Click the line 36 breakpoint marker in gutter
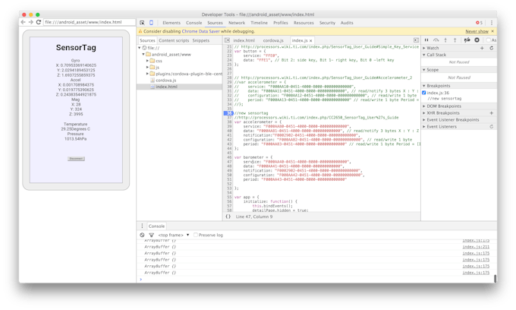The width and height of the screenshot is (516, 310). click(228, 113)
